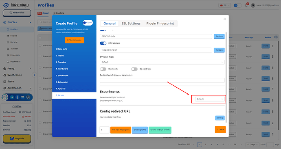Check the select-all profiles checkbox
281x149 pixels.
tap(40, 38)
